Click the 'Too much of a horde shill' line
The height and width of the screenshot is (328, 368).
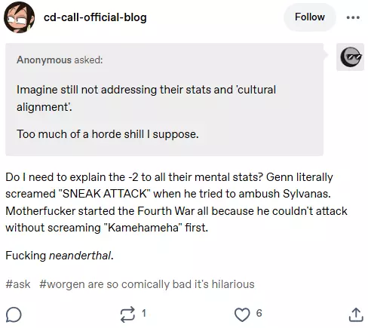[x=108, y=134]
